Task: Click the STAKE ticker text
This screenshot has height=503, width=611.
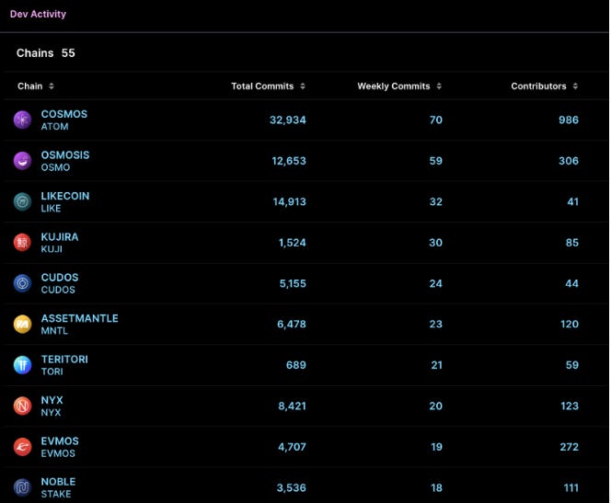Action: tap(56, 494)
